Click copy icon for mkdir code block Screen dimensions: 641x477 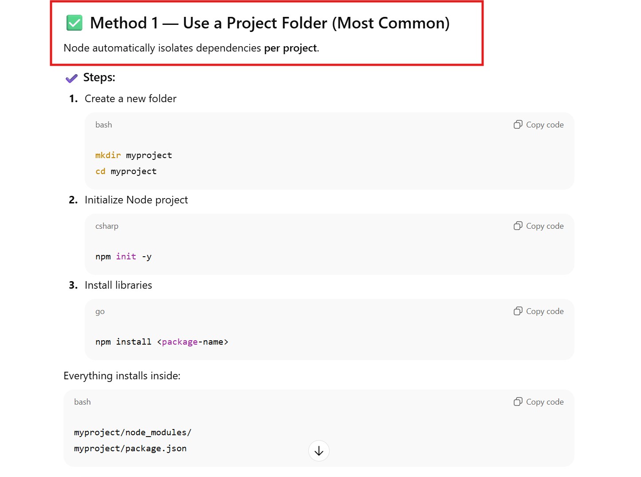(518, 125)
